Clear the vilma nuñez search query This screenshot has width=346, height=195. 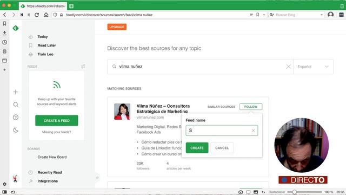[x=288, y=67]
